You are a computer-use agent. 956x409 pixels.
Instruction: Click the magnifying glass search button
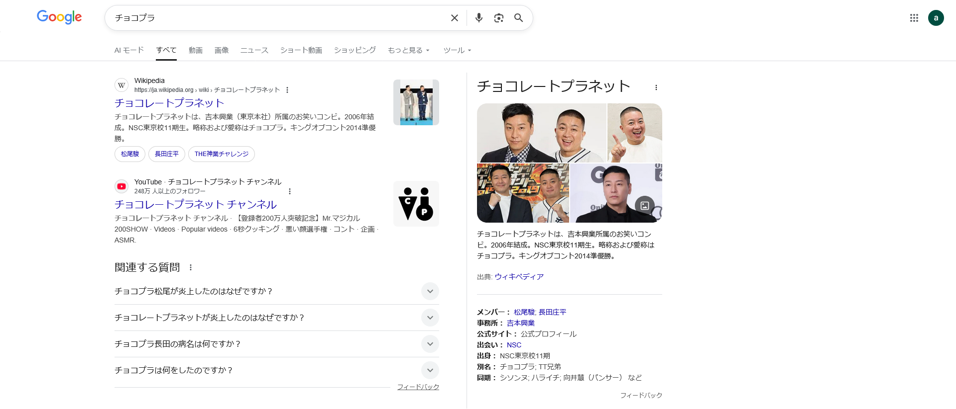518,18
